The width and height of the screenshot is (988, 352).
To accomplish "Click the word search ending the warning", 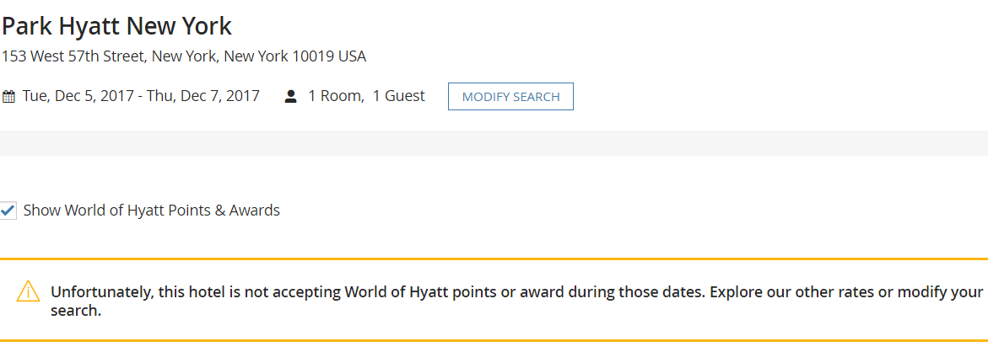I will (75, 311).
